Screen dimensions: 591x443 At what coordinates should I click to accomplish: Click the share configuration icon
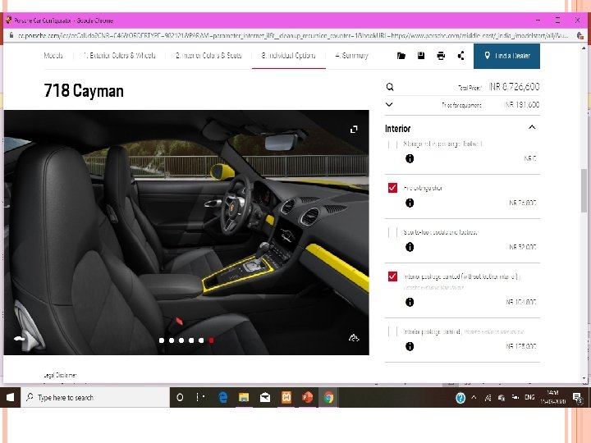click(x=460, y=56)
